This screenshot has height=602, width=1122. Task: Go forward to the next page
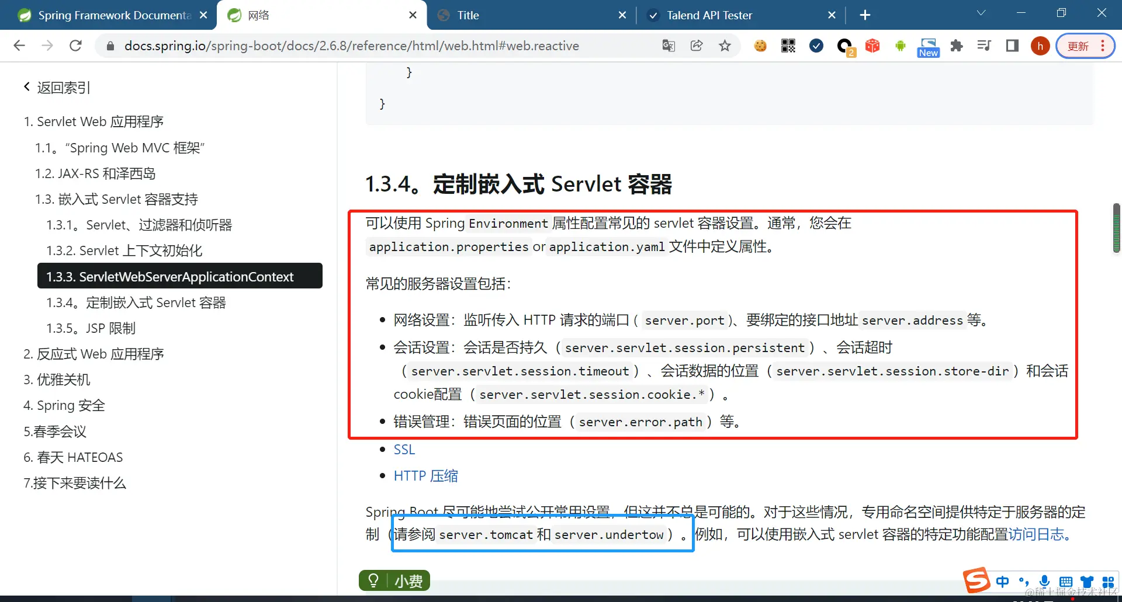point(47,46)
